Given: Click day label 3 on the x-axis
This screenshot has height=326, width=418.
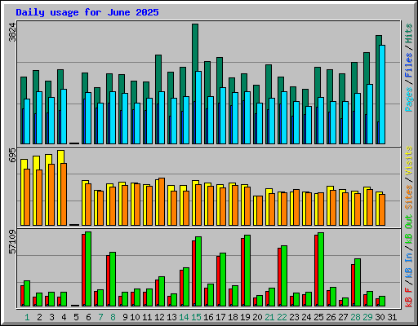Looking at the screenshot, I should pos(51,317).
